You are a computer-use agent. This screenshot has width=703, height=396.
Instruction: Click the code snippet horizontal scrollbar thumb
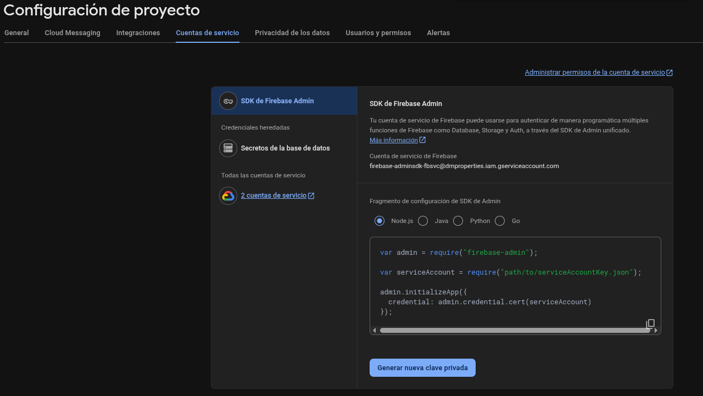click(x=515, y=330)
